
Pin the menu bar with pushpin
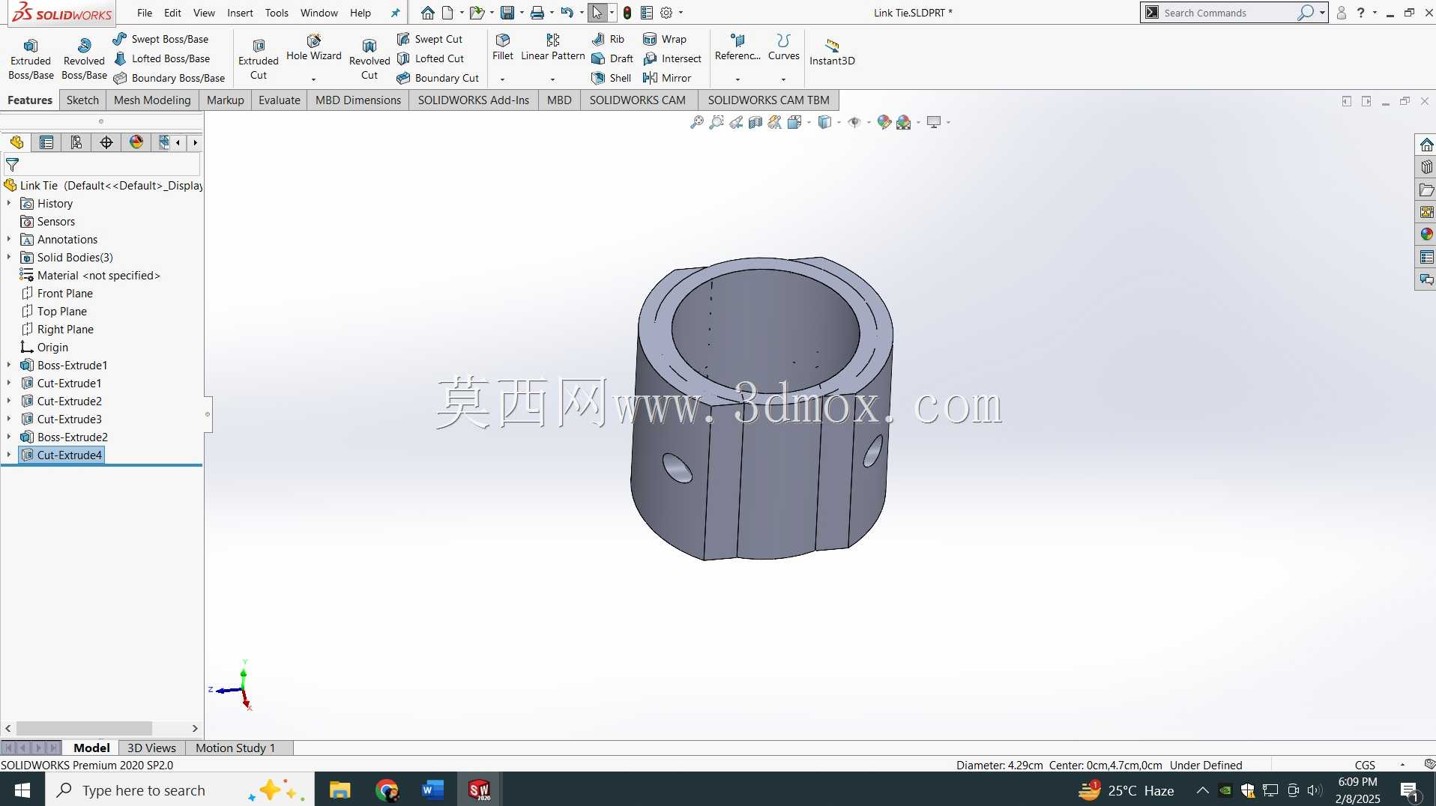(x=395, y=13)
